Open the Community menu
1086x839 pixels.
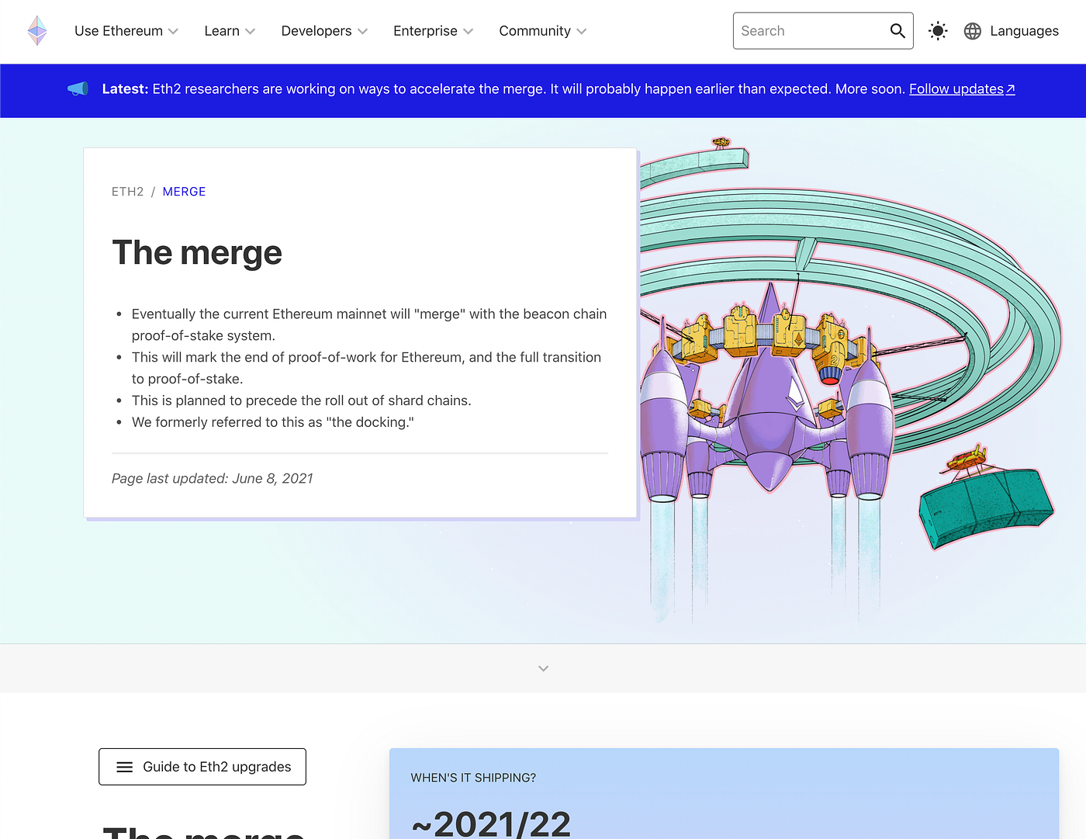543,31
